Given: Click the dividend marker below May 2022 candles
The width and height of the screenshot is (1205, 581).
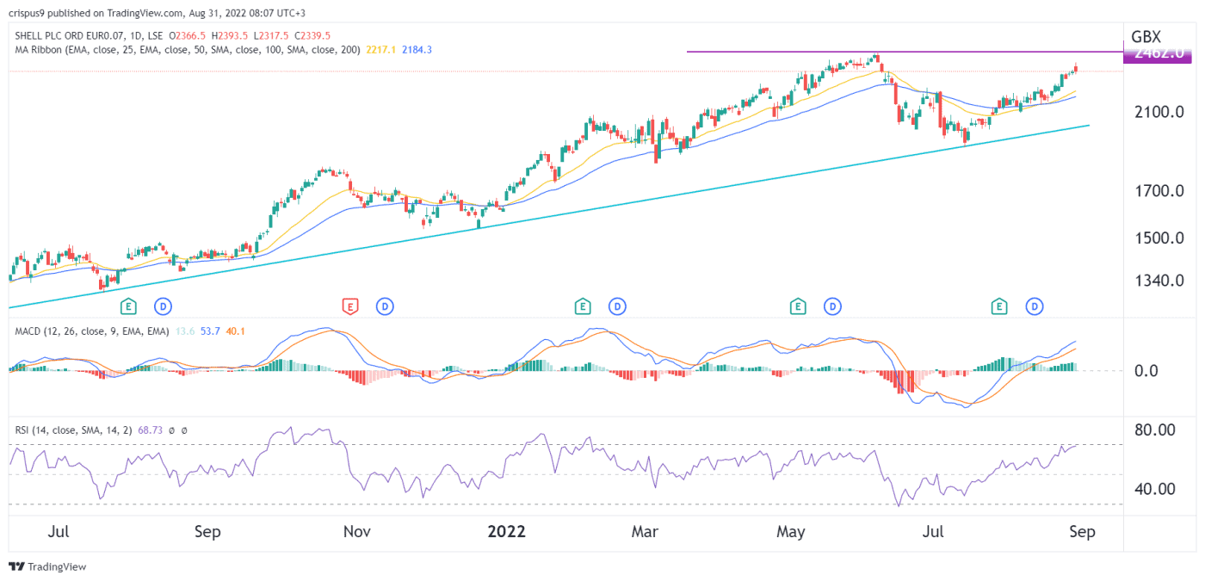Looking at the screenshot, I should [x=832, y=306].
